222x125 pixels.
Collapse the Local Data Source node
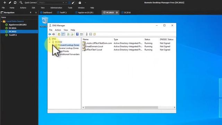[x=1, y=22]
